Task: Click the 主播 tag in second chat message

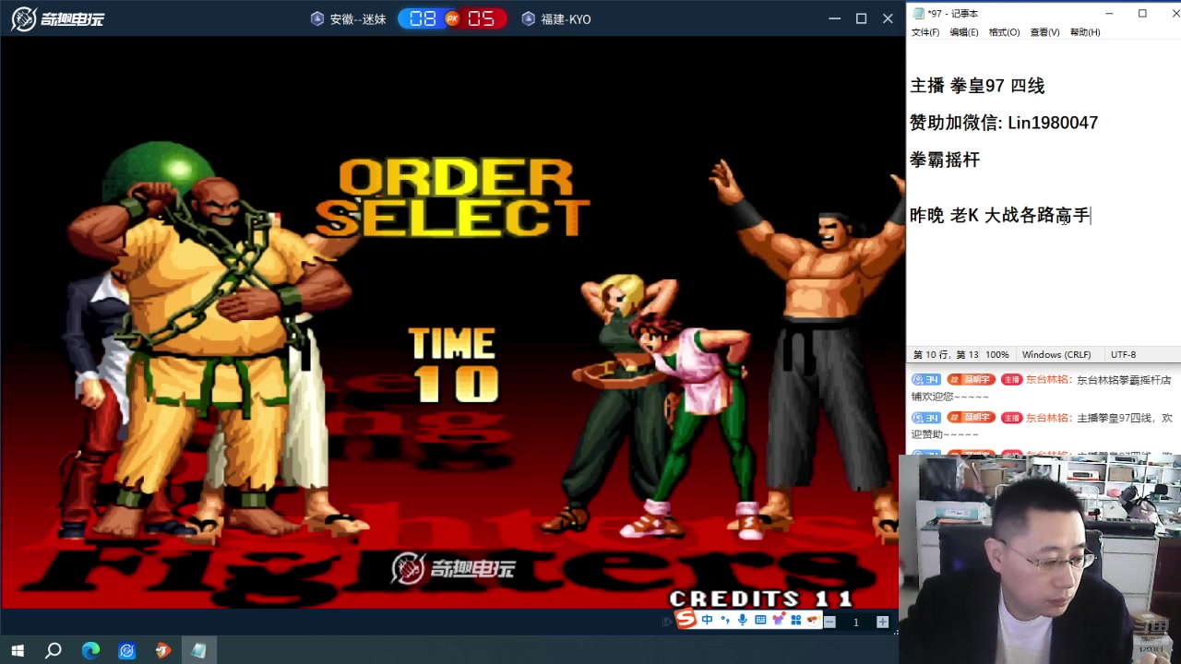Action: click(x=1011, y=418)
